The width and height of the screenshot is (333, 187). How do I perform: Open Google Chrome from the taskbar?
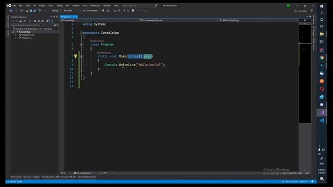pyautogui.click(x=322, y=58)
